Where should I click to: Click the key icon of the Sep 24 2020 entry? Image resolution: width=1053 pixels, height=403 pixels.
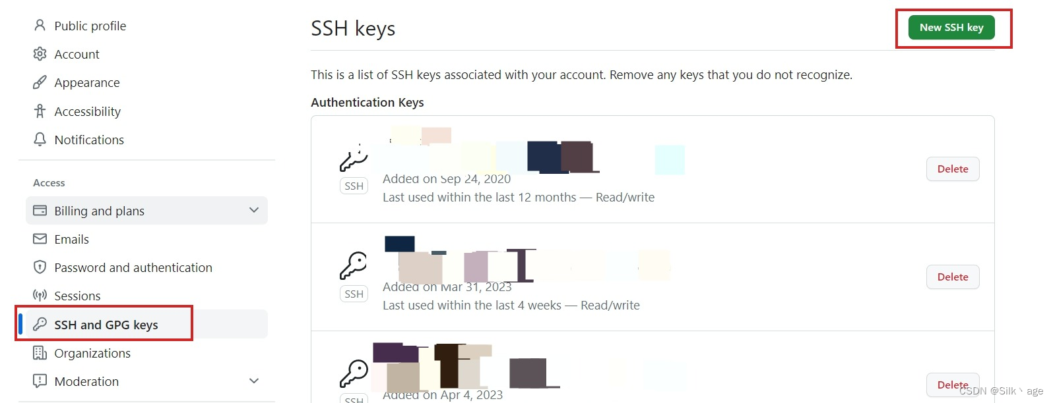(x=354, y=158)
